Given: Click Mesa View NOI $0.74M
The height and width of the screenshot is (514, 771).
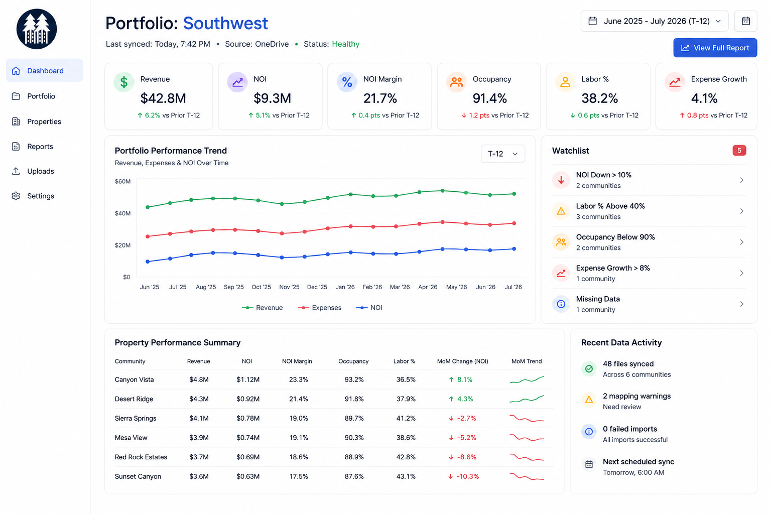Looking at the screenshot, I should click(x=248, y=438).
